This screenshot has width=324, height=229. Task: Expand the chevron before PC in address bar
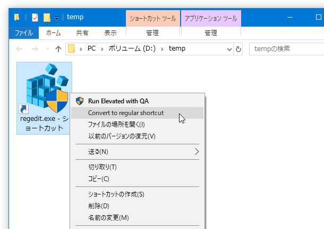tap(81, 49)
